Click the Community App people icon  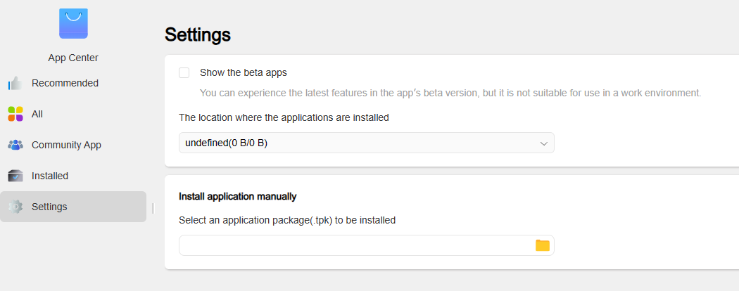pyautogui.click(x=15, y=145)
